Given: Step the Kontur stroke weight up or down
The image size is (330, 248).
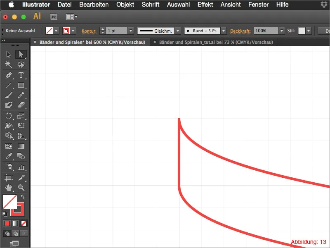Looking at the screenshot, I should [102, 31].
